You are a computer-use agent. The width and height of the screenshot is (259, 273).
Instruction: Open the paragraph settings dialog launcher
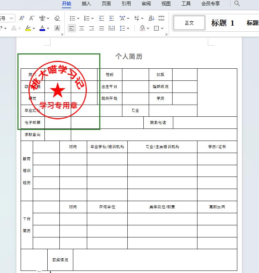coord(166,34)
